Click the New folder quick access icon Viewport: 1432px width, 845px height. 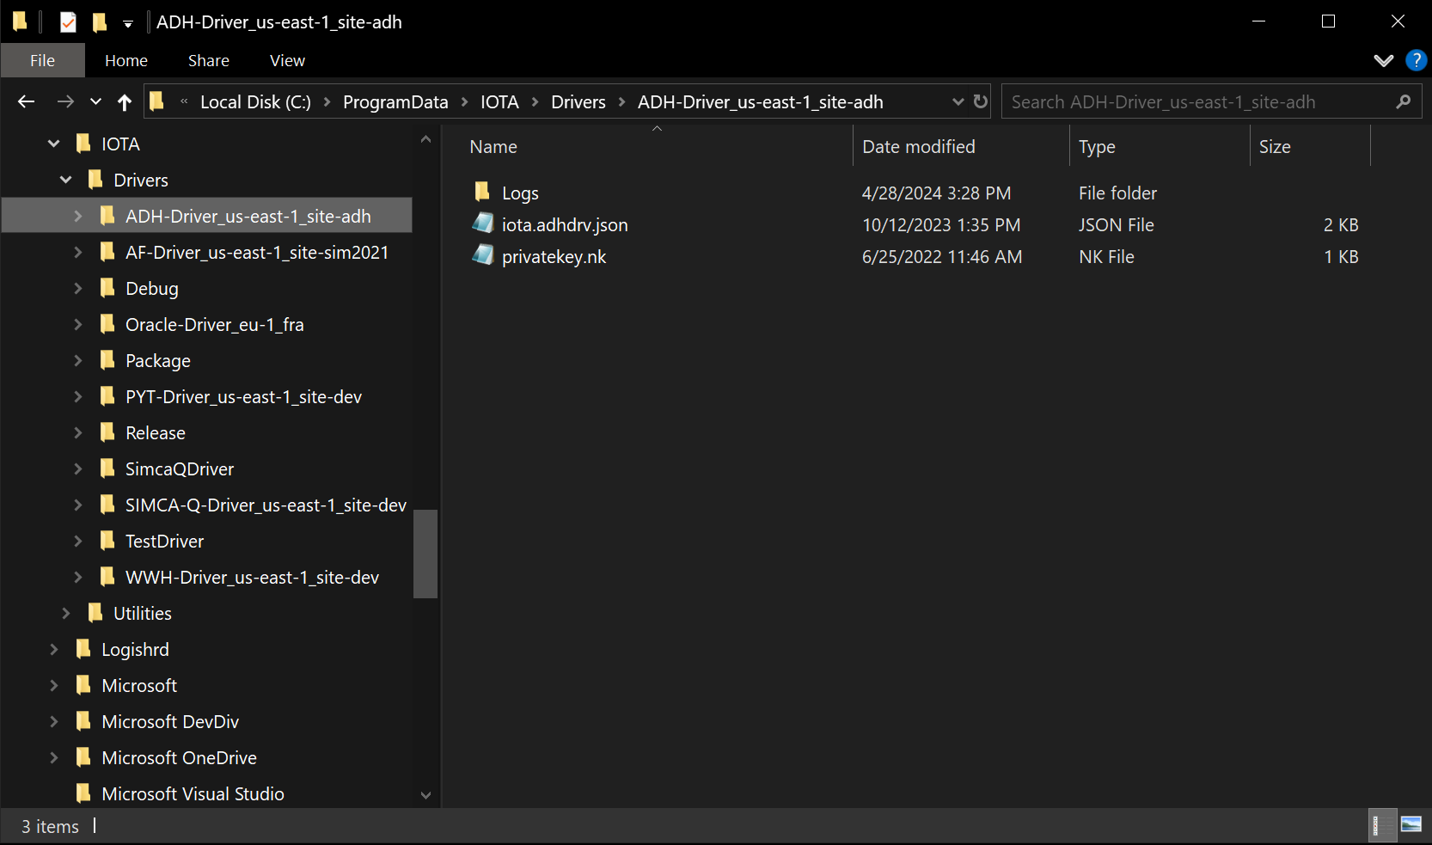pyautogui.click(x=100, y=21)
